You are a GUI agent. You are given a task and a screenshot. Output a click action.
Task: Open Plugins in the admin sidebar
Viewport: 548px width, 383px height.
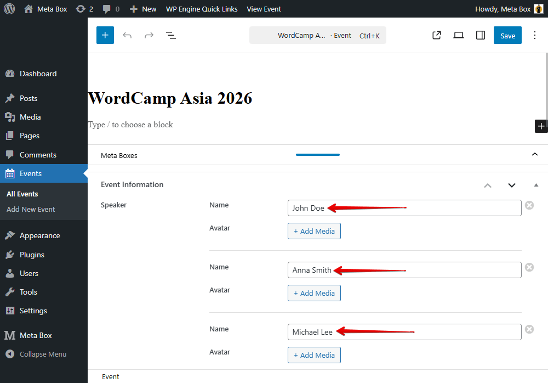[x=32, y=255]
